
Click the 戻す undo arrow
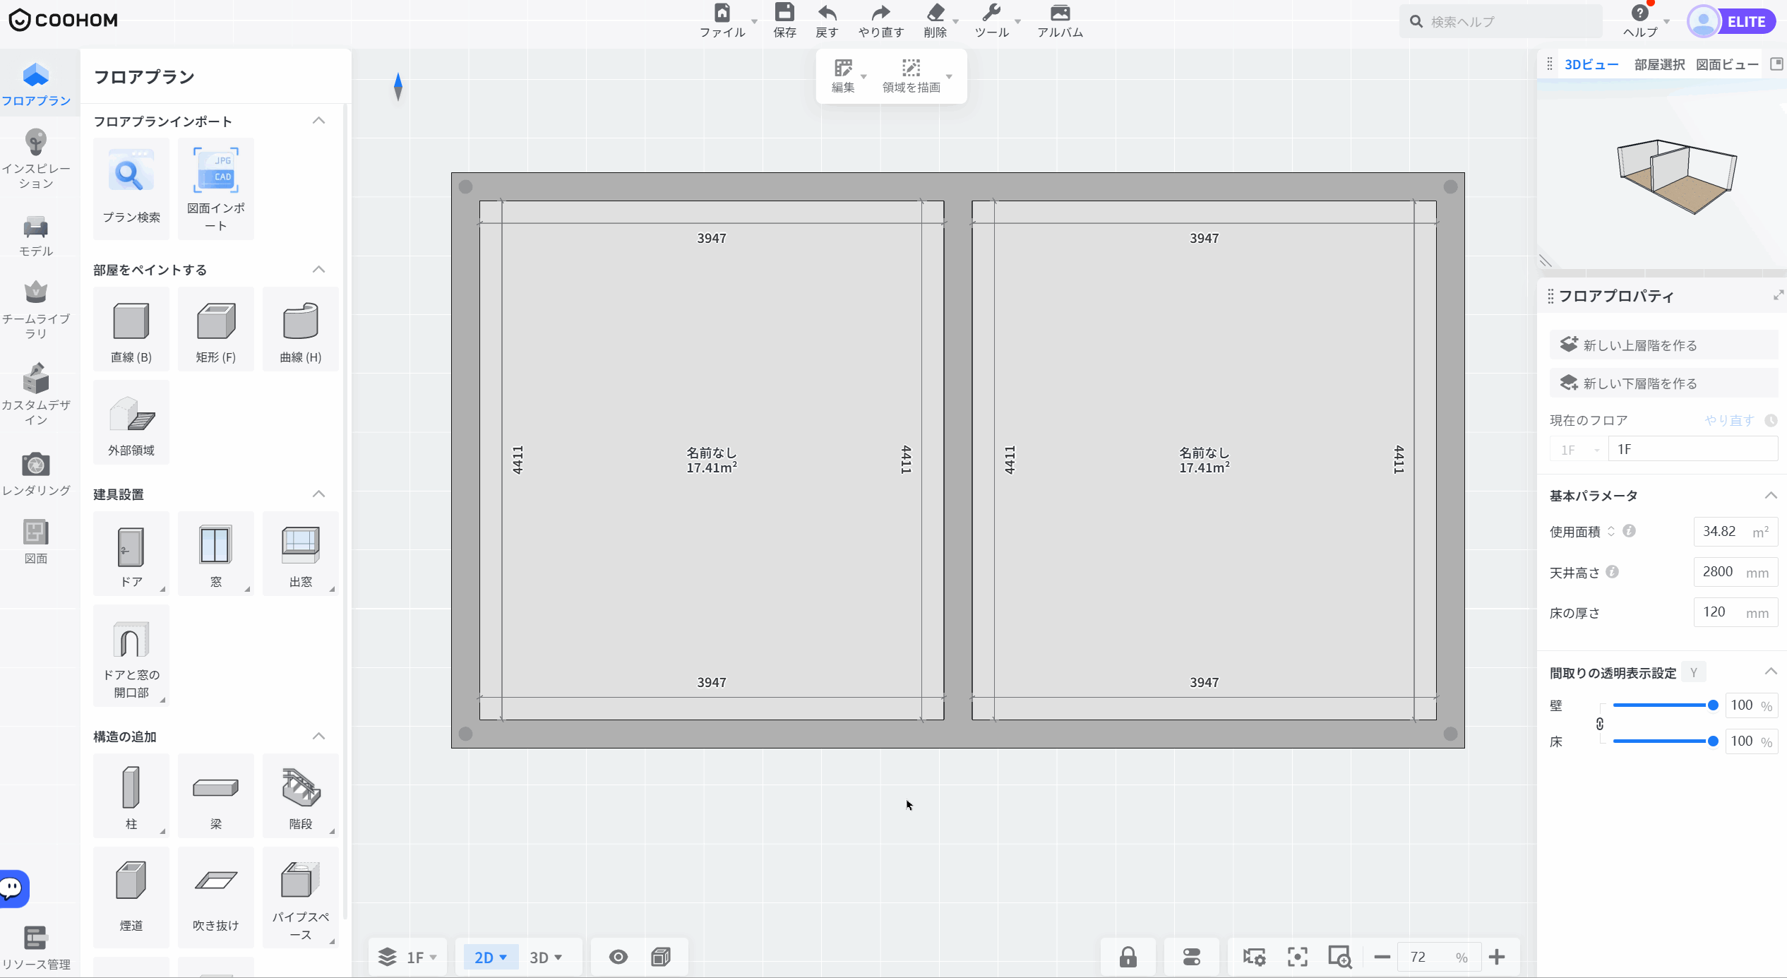coord(827,13)
